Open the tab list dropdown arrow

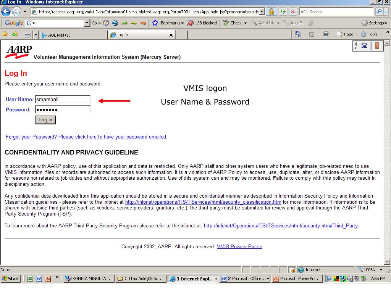click(x=36, y=35)
